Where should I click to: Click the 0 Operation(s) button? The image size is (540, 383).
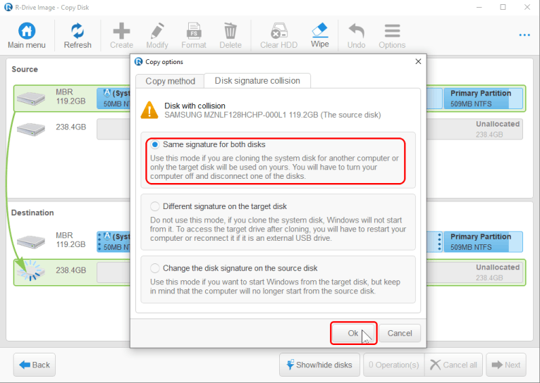[x=394, y=365]
